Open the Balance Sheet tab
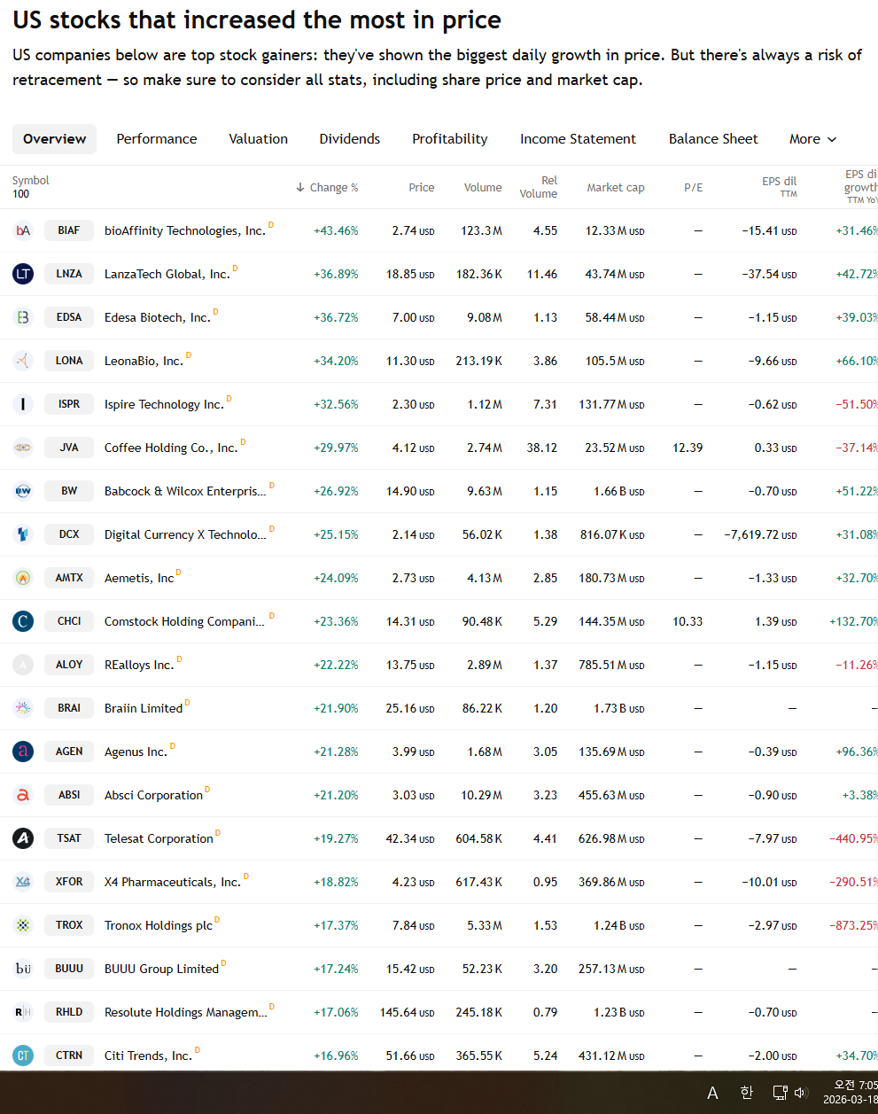Image resolution: width=878 pixels, height=1114 pixels. tap(713, 139)
